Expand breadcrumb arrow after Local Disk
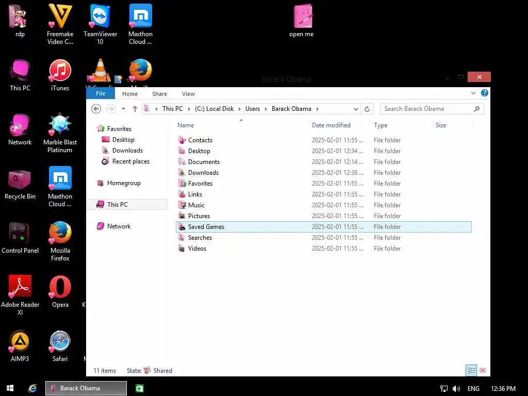 tap(239, 109)
